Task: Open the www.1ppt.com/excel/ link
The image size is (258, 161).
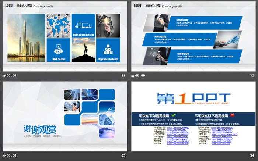Action: 221,137
